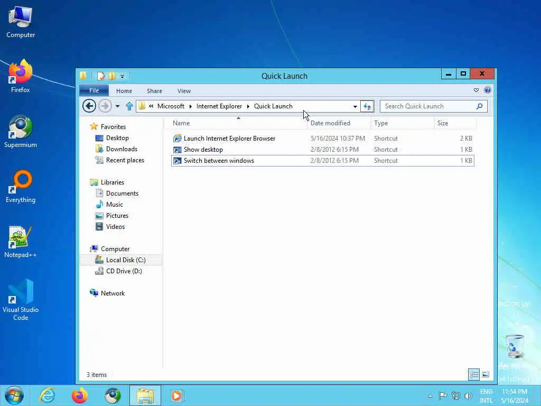Open the Start menu orb
Screen dimensions: 541x406
(x=14, y=395)
